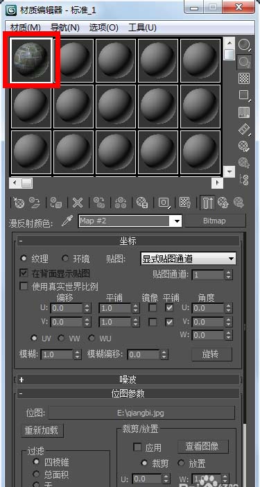Click the 旋转 button

[x=212, y=354]
